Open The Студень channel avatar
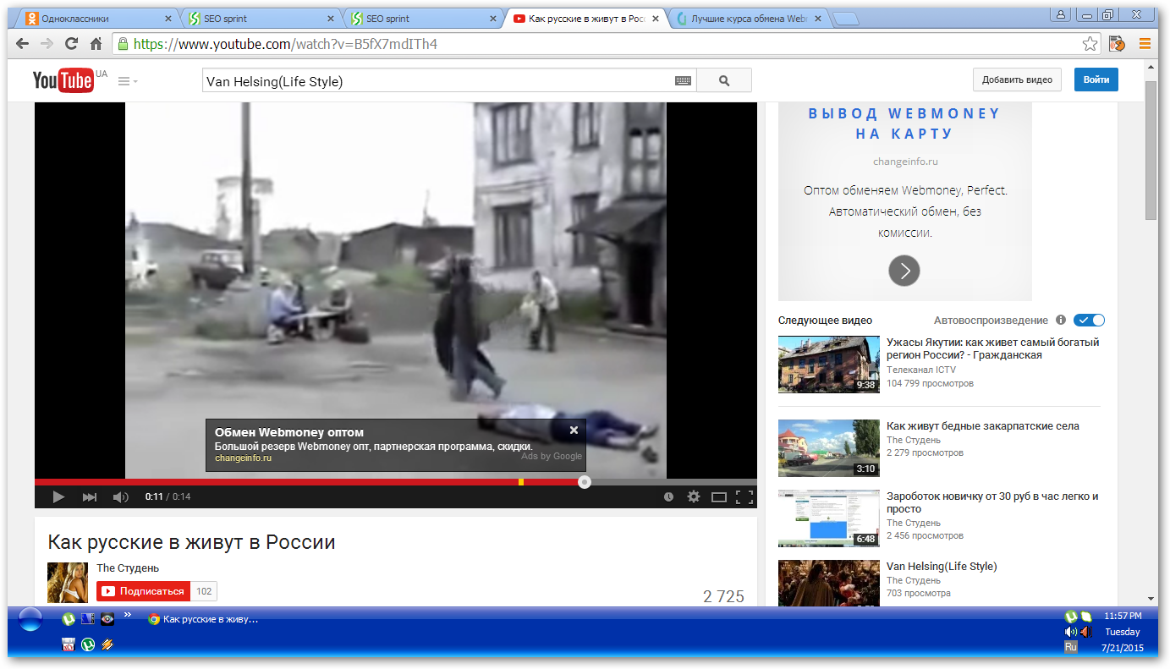1170x669 pixels. coord(68,583)
